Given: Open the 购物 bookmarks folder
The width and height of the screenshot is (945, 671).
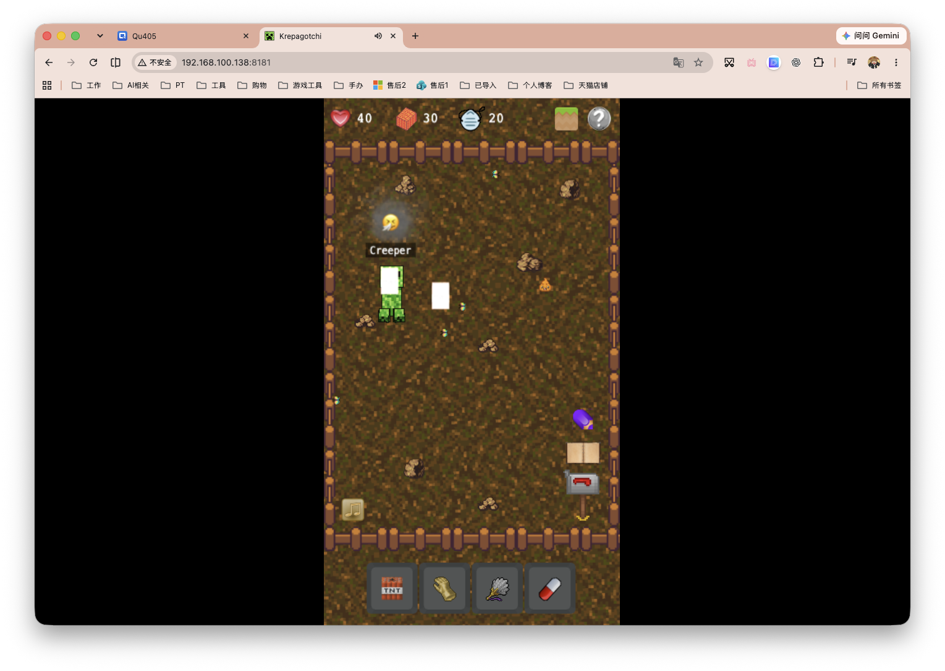Looking at the screenshot, I should [252, 85].
